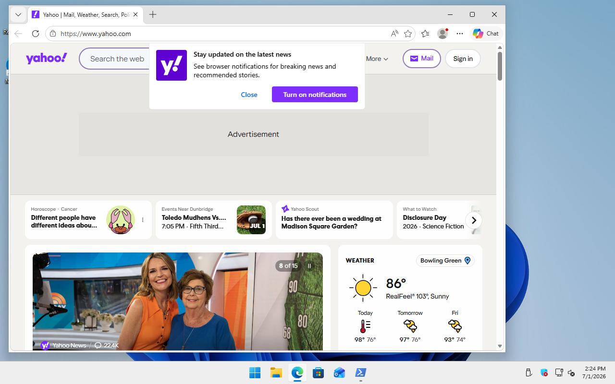Open Microsoft Store from the taskbar
The image size is (615, 384).
click(x=318, y=372)
